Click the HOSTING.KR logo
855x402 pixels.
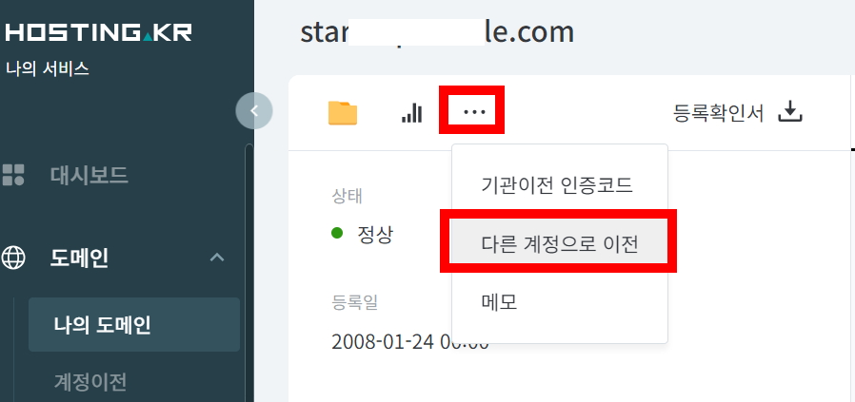98,32
